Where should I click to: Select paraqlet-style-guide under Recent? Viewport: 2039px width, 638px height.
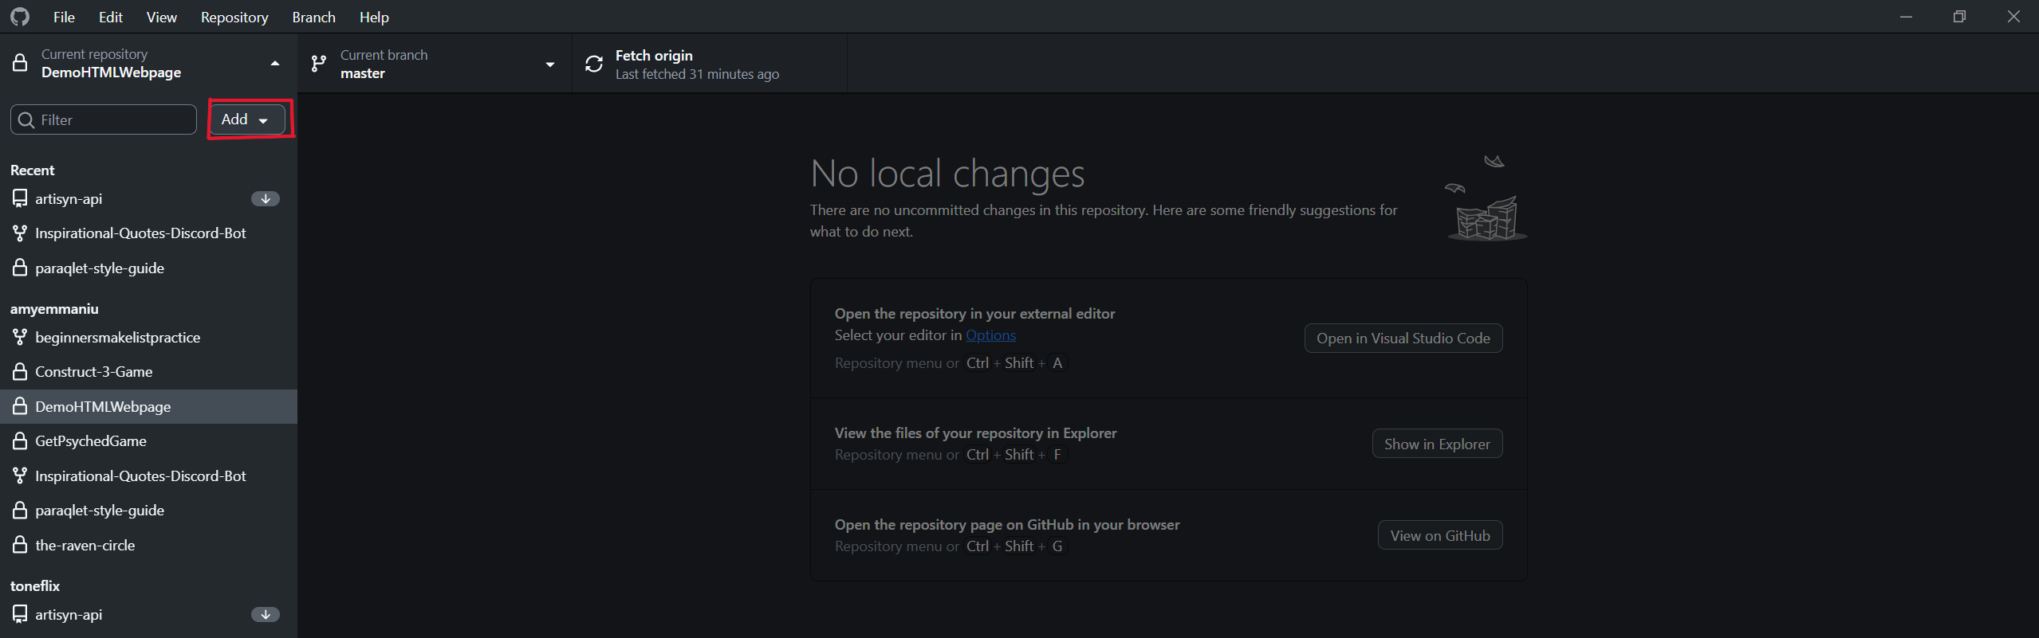coord(148,268)
